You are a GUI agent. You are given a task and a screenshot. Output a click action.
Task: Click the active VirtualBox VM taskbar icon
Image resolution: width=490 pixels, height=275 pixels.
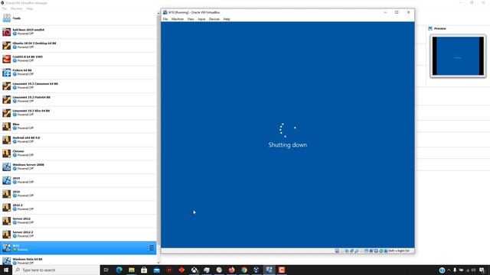[x=269, y=270]
